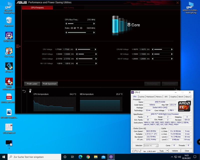Screen dimensions: 200x160
Task: Open the Bench tab in CPU-Z
Action: [x=181, y=97]
